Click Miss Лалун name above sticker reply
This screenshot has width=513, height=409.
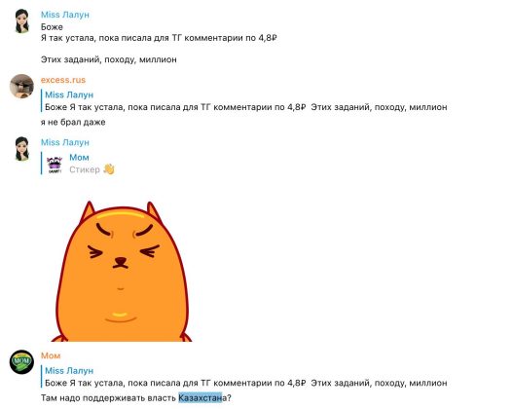tap(65, 142)
